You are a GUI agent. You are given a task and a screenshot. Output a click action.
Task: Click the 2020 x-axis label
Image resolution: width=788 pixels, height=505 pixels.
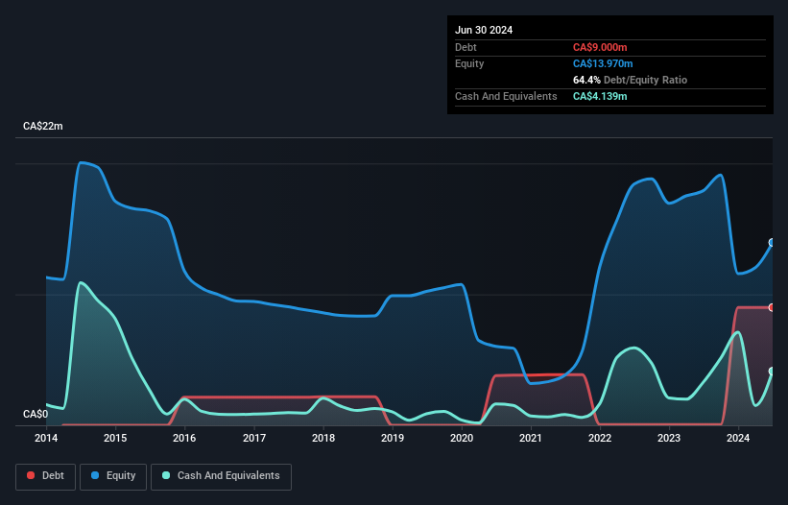click(462, 438)
